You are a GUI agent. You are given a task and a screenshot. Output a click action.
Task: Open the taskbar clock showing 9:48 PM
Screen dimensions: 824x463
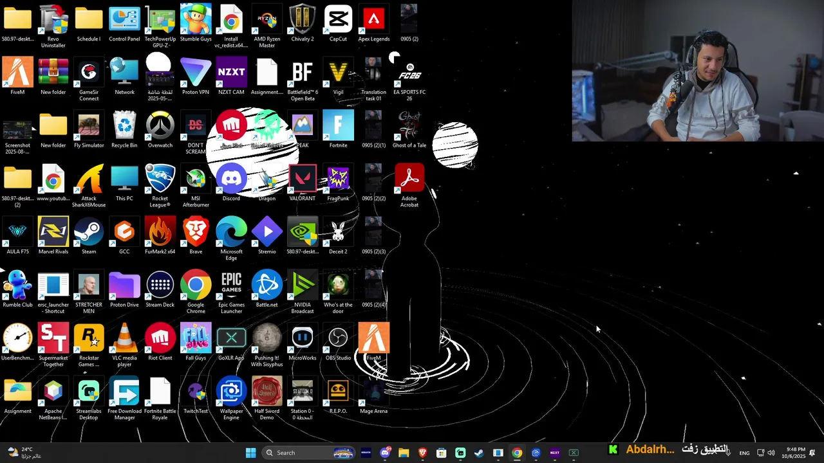[793, 453]
